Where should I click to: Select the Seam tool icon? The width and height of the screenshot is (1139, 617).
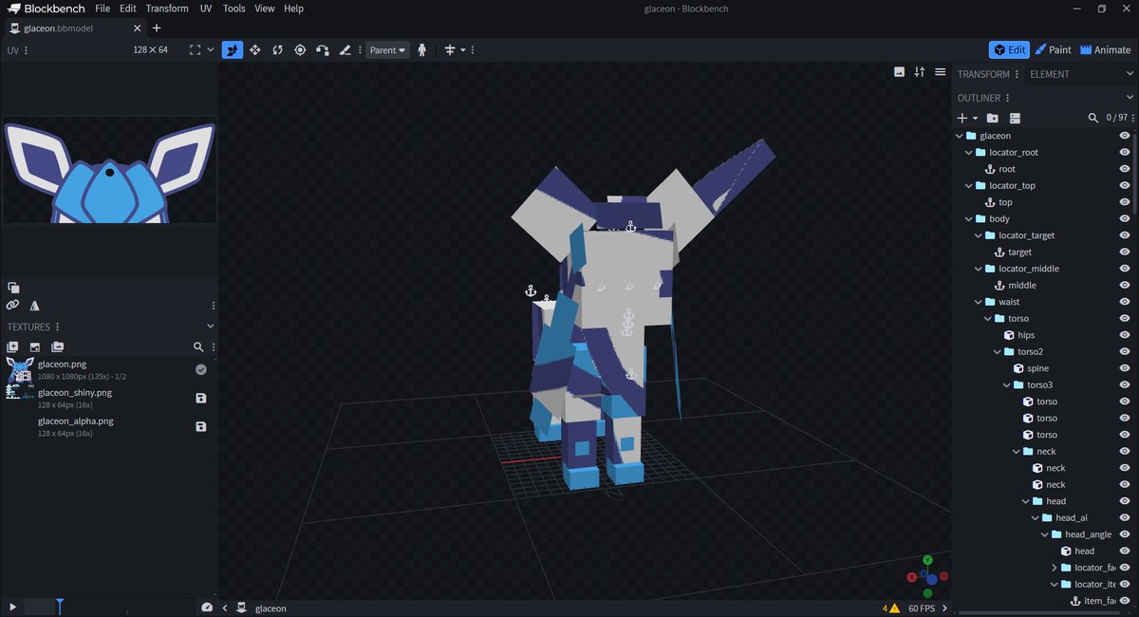coord(345,49)
